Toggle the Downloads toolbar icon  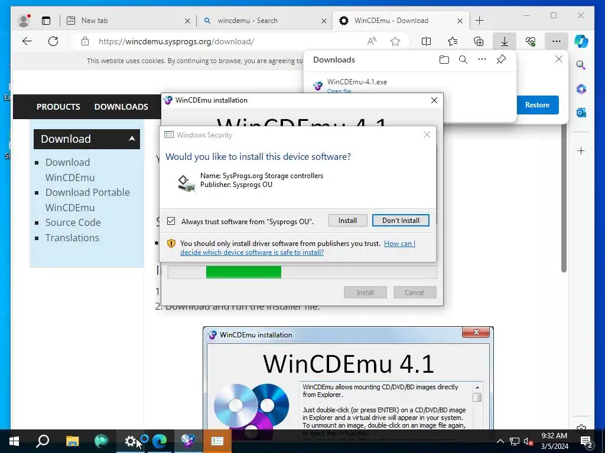[x=505, y=41]
